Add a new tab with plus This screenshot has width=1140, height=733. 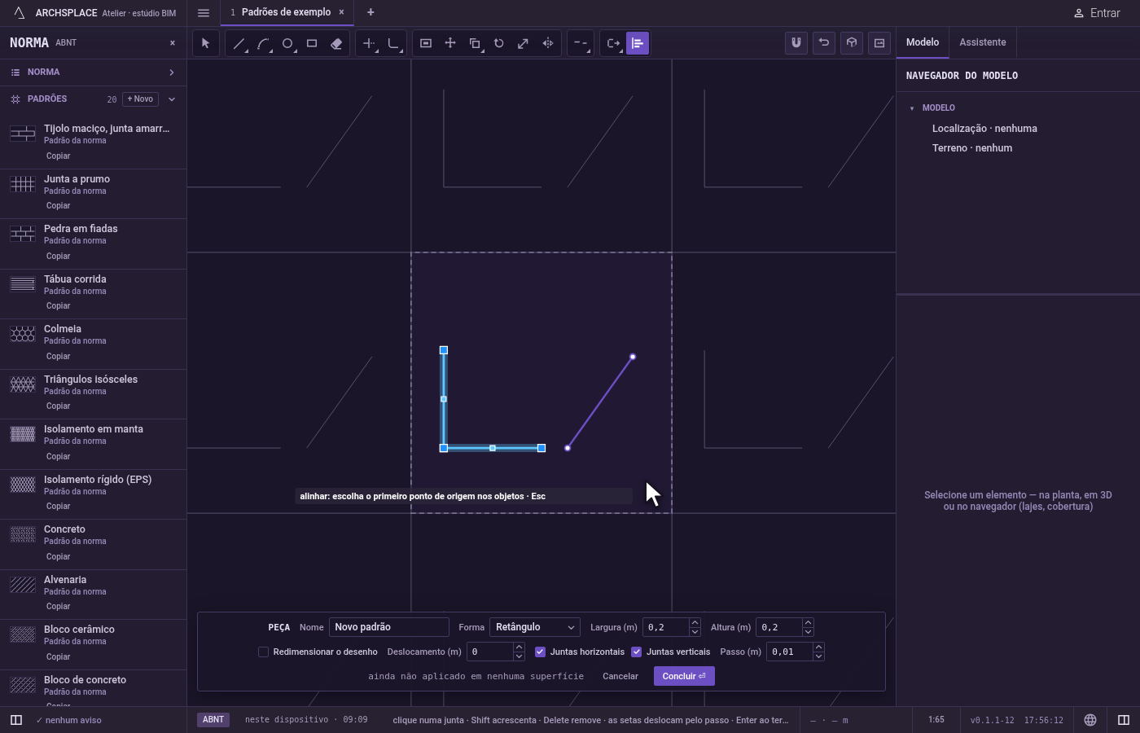click(370, 12)
